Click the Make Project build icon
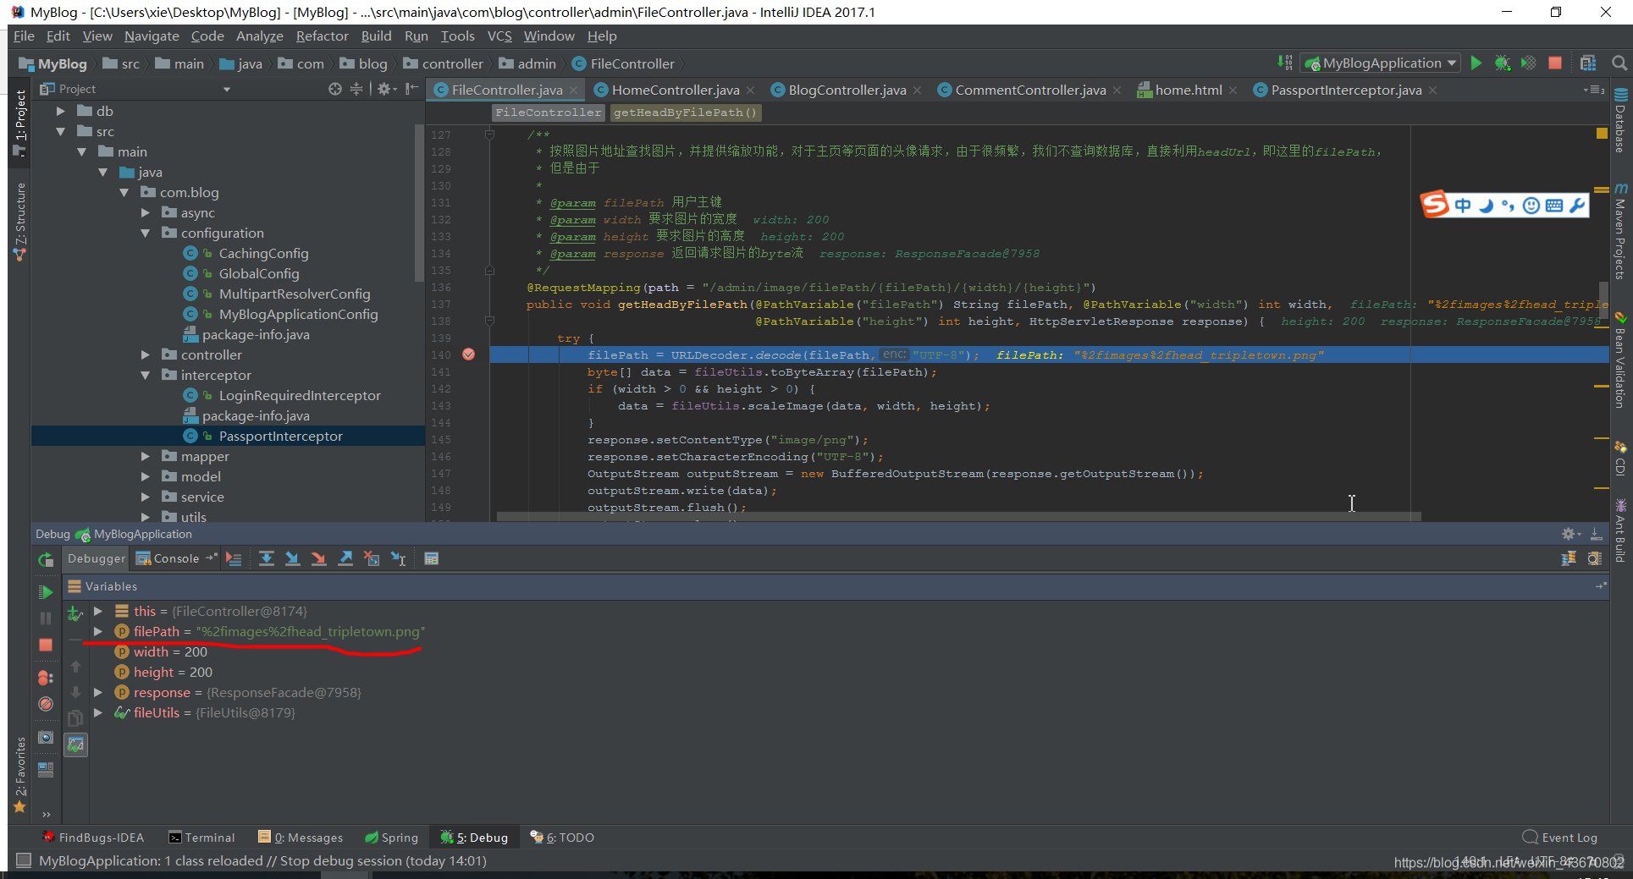The width and height of the screenshot is (1633, 879). (x=1285, y=63)
